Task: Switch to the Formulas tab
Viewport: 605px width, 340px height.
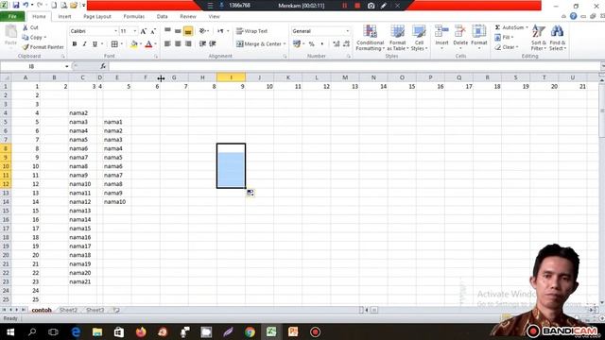Action: 134,17
